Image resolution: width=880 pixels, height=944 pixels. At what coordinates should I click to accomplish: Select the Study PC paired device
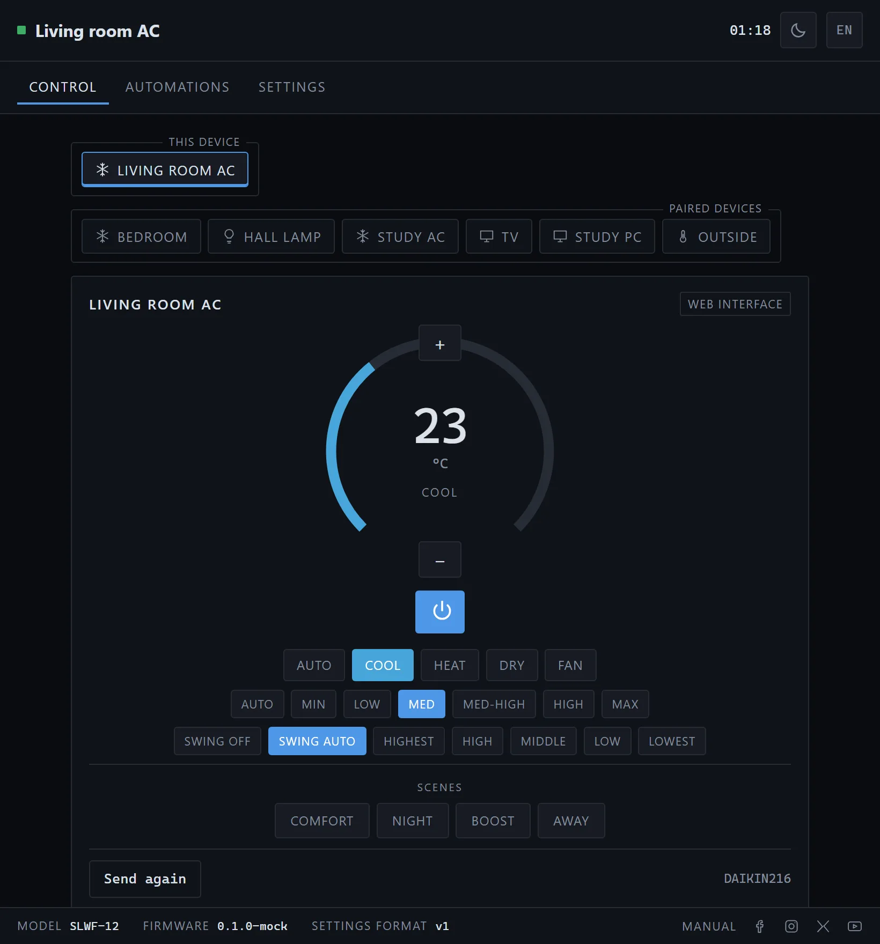(x=597, y=237)
